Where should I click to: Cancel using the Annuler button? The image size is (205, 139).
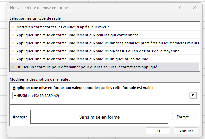coord(186,131)
